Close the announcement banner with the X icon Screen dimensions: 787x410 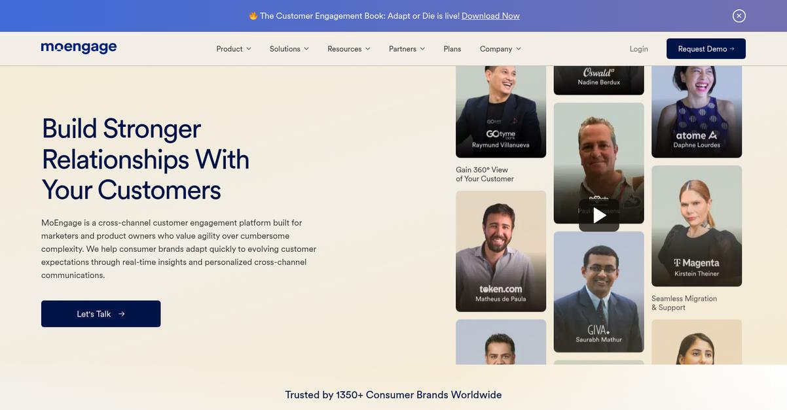(739, 16)
